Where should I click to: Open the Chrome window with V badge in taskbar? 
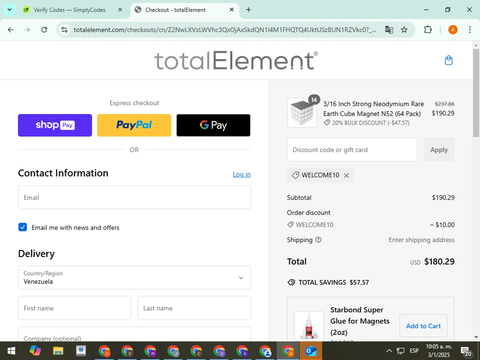[x=104, y=351]
